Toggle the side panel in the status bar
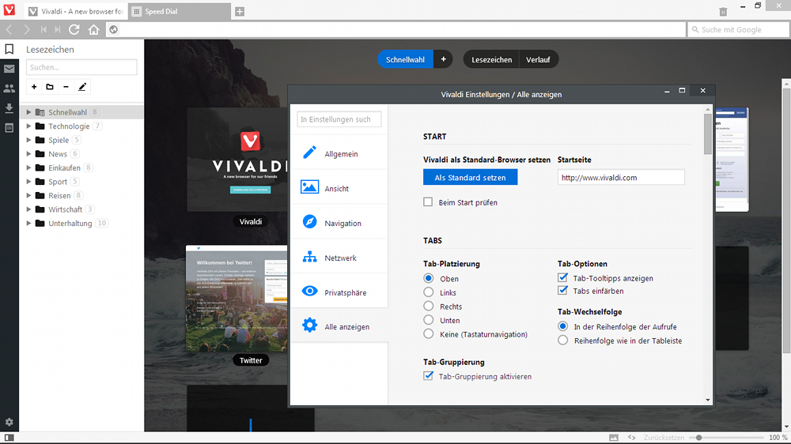The image size is (791, 444). (9, 438)
